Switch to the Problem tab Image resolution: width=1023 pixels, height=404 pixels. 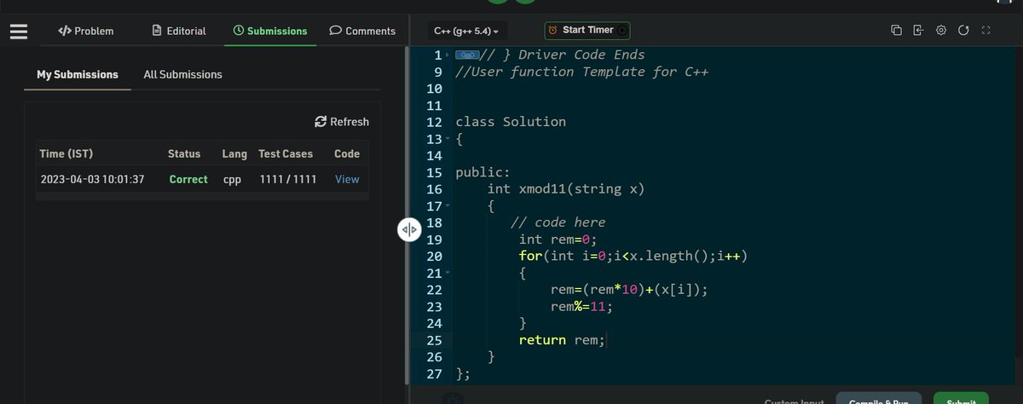point(85,31)
